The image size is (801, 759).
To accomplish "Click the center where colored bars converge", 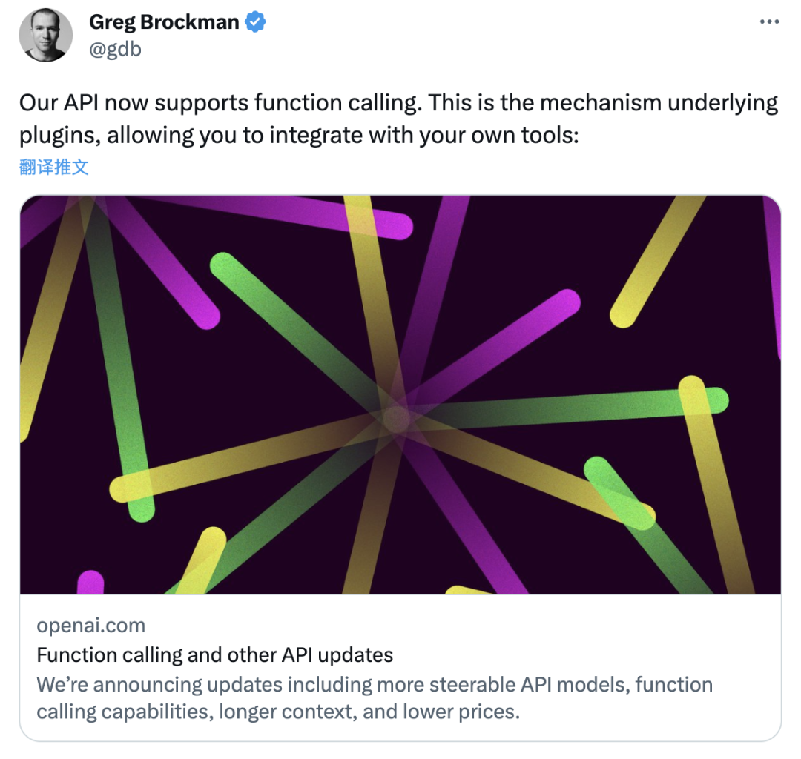I will 396,419.
